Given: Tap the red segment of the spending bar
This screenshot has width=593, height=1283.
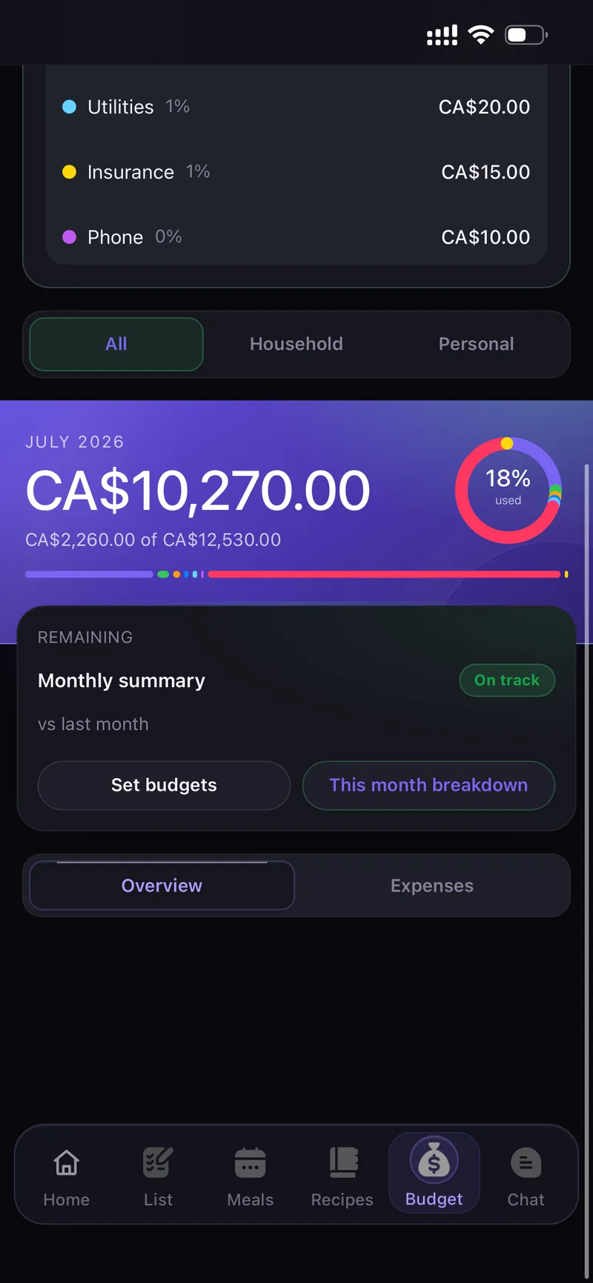Looking at the screenshot, I should (384, 574).
